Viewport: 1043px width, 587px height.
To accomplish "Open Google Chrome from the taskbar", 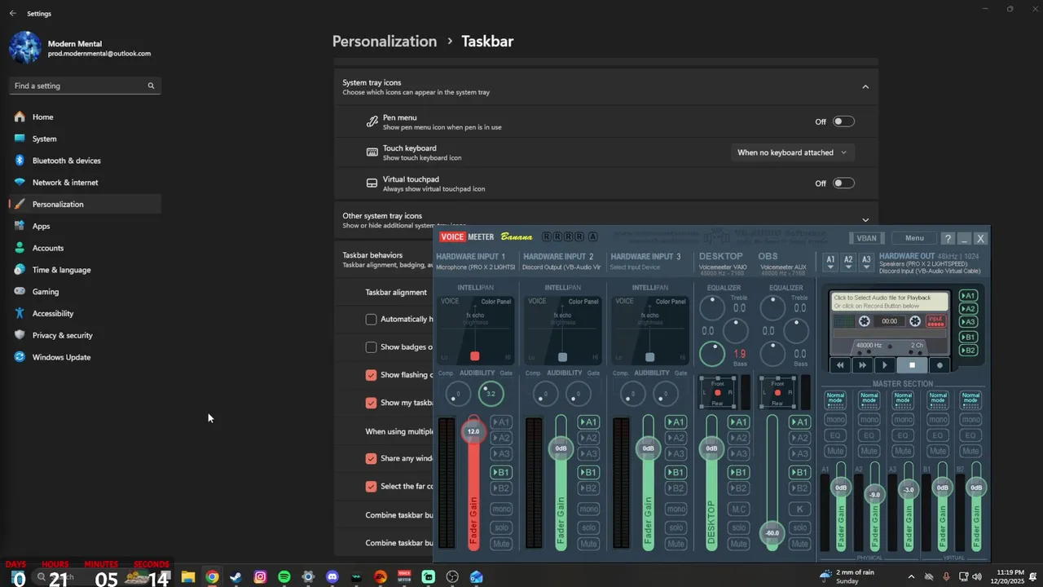I will [212, 576].
